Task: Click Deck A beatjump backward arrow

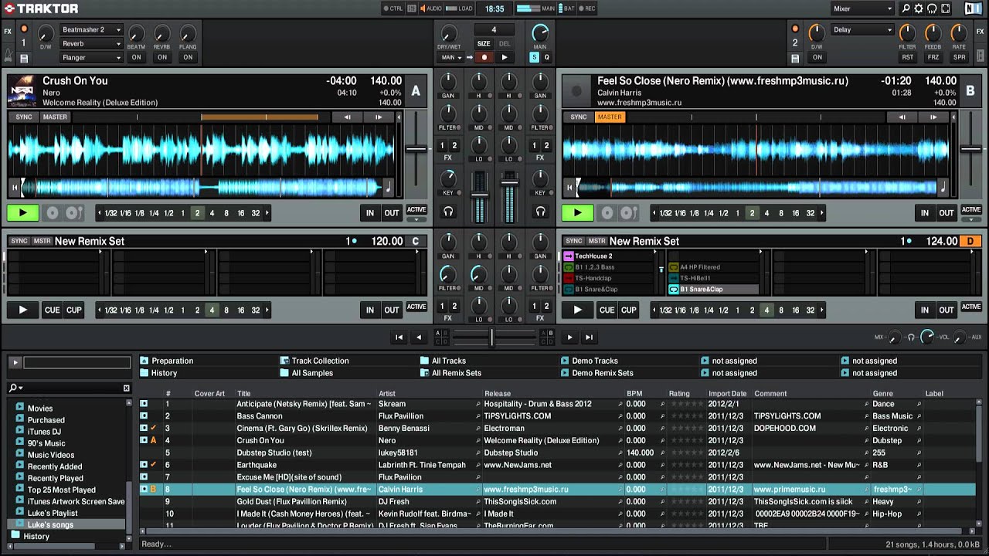Action: coord(347,117)
